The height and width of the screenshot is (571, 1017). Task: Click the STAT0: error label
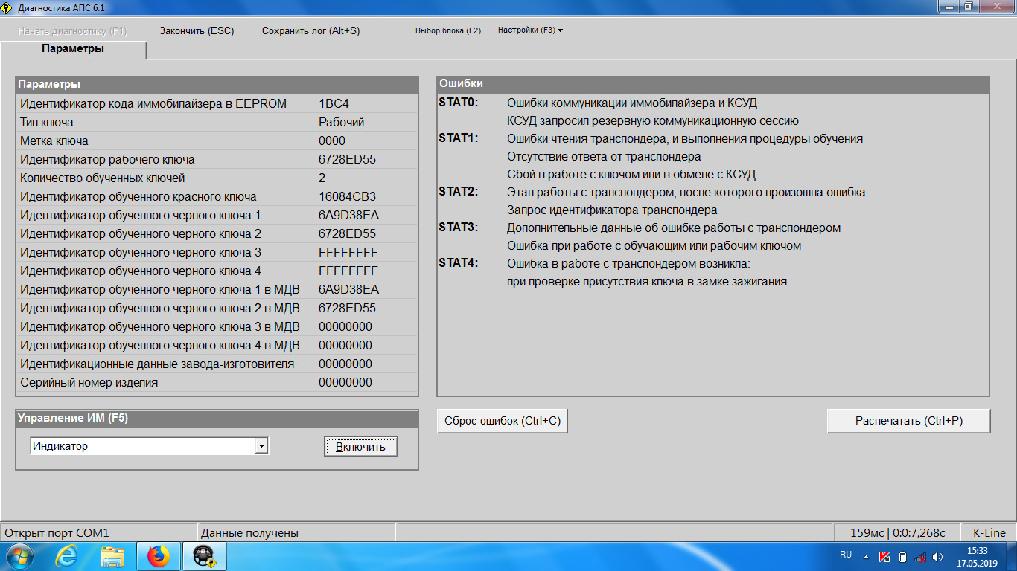pyautogui.click(x=459, y=103)
